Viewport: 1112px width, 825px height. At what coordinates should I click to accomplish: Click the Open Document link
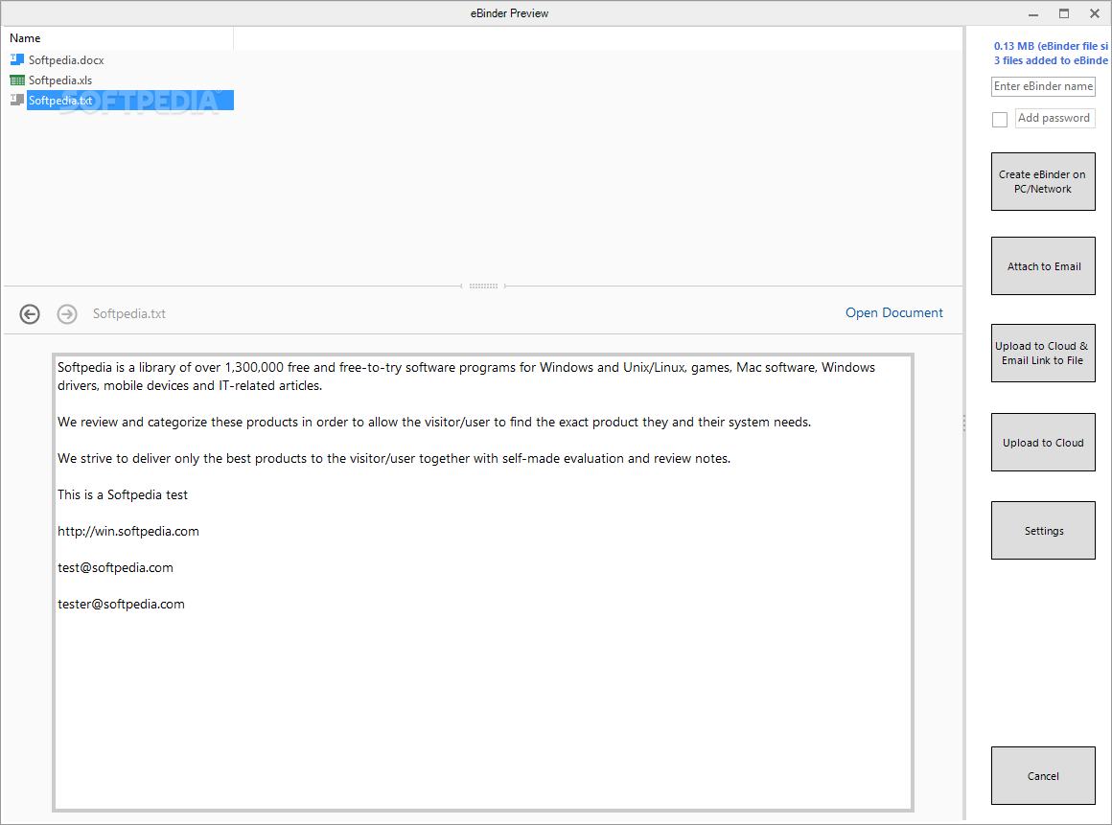(x=894, y=312)
